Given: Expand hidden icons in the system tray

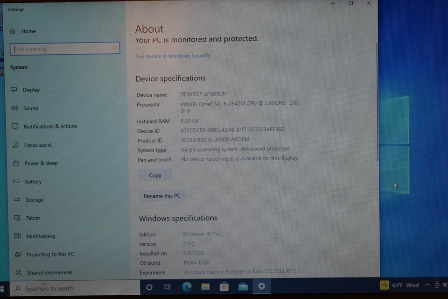Looking at the screenshot, I should [427, 285].
